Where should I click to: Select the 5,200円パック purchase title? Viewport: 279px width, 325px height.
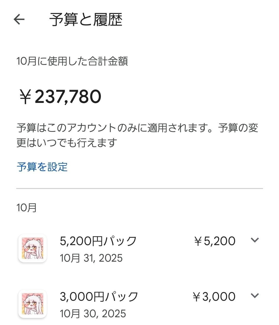click(98, 241)
